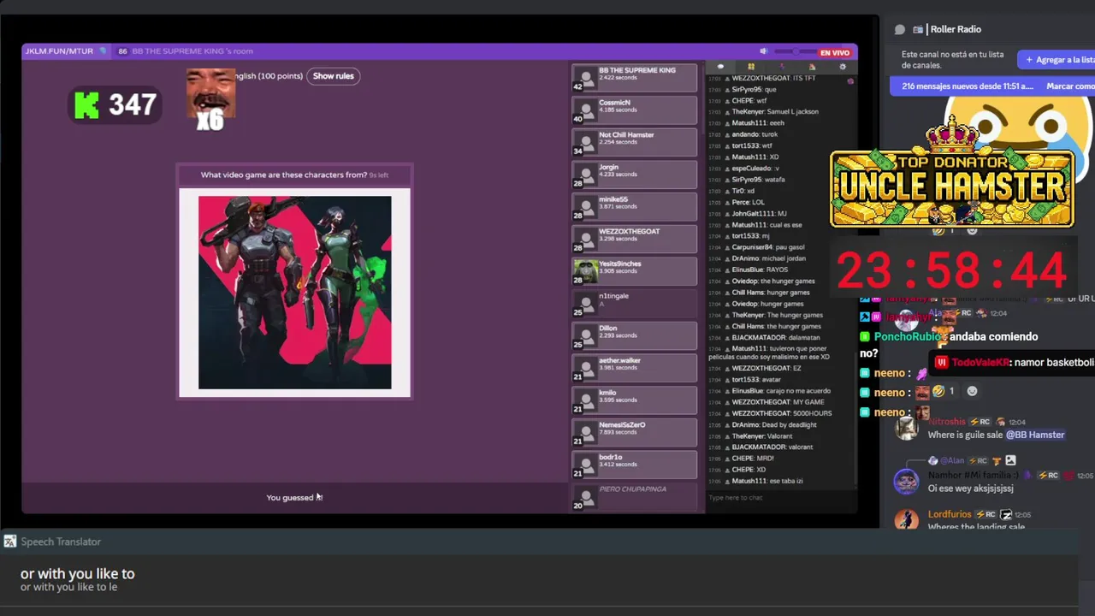The image size is (1095, 616).
Task: Click the translated caption 'or with you like to'
Action: 78,573
